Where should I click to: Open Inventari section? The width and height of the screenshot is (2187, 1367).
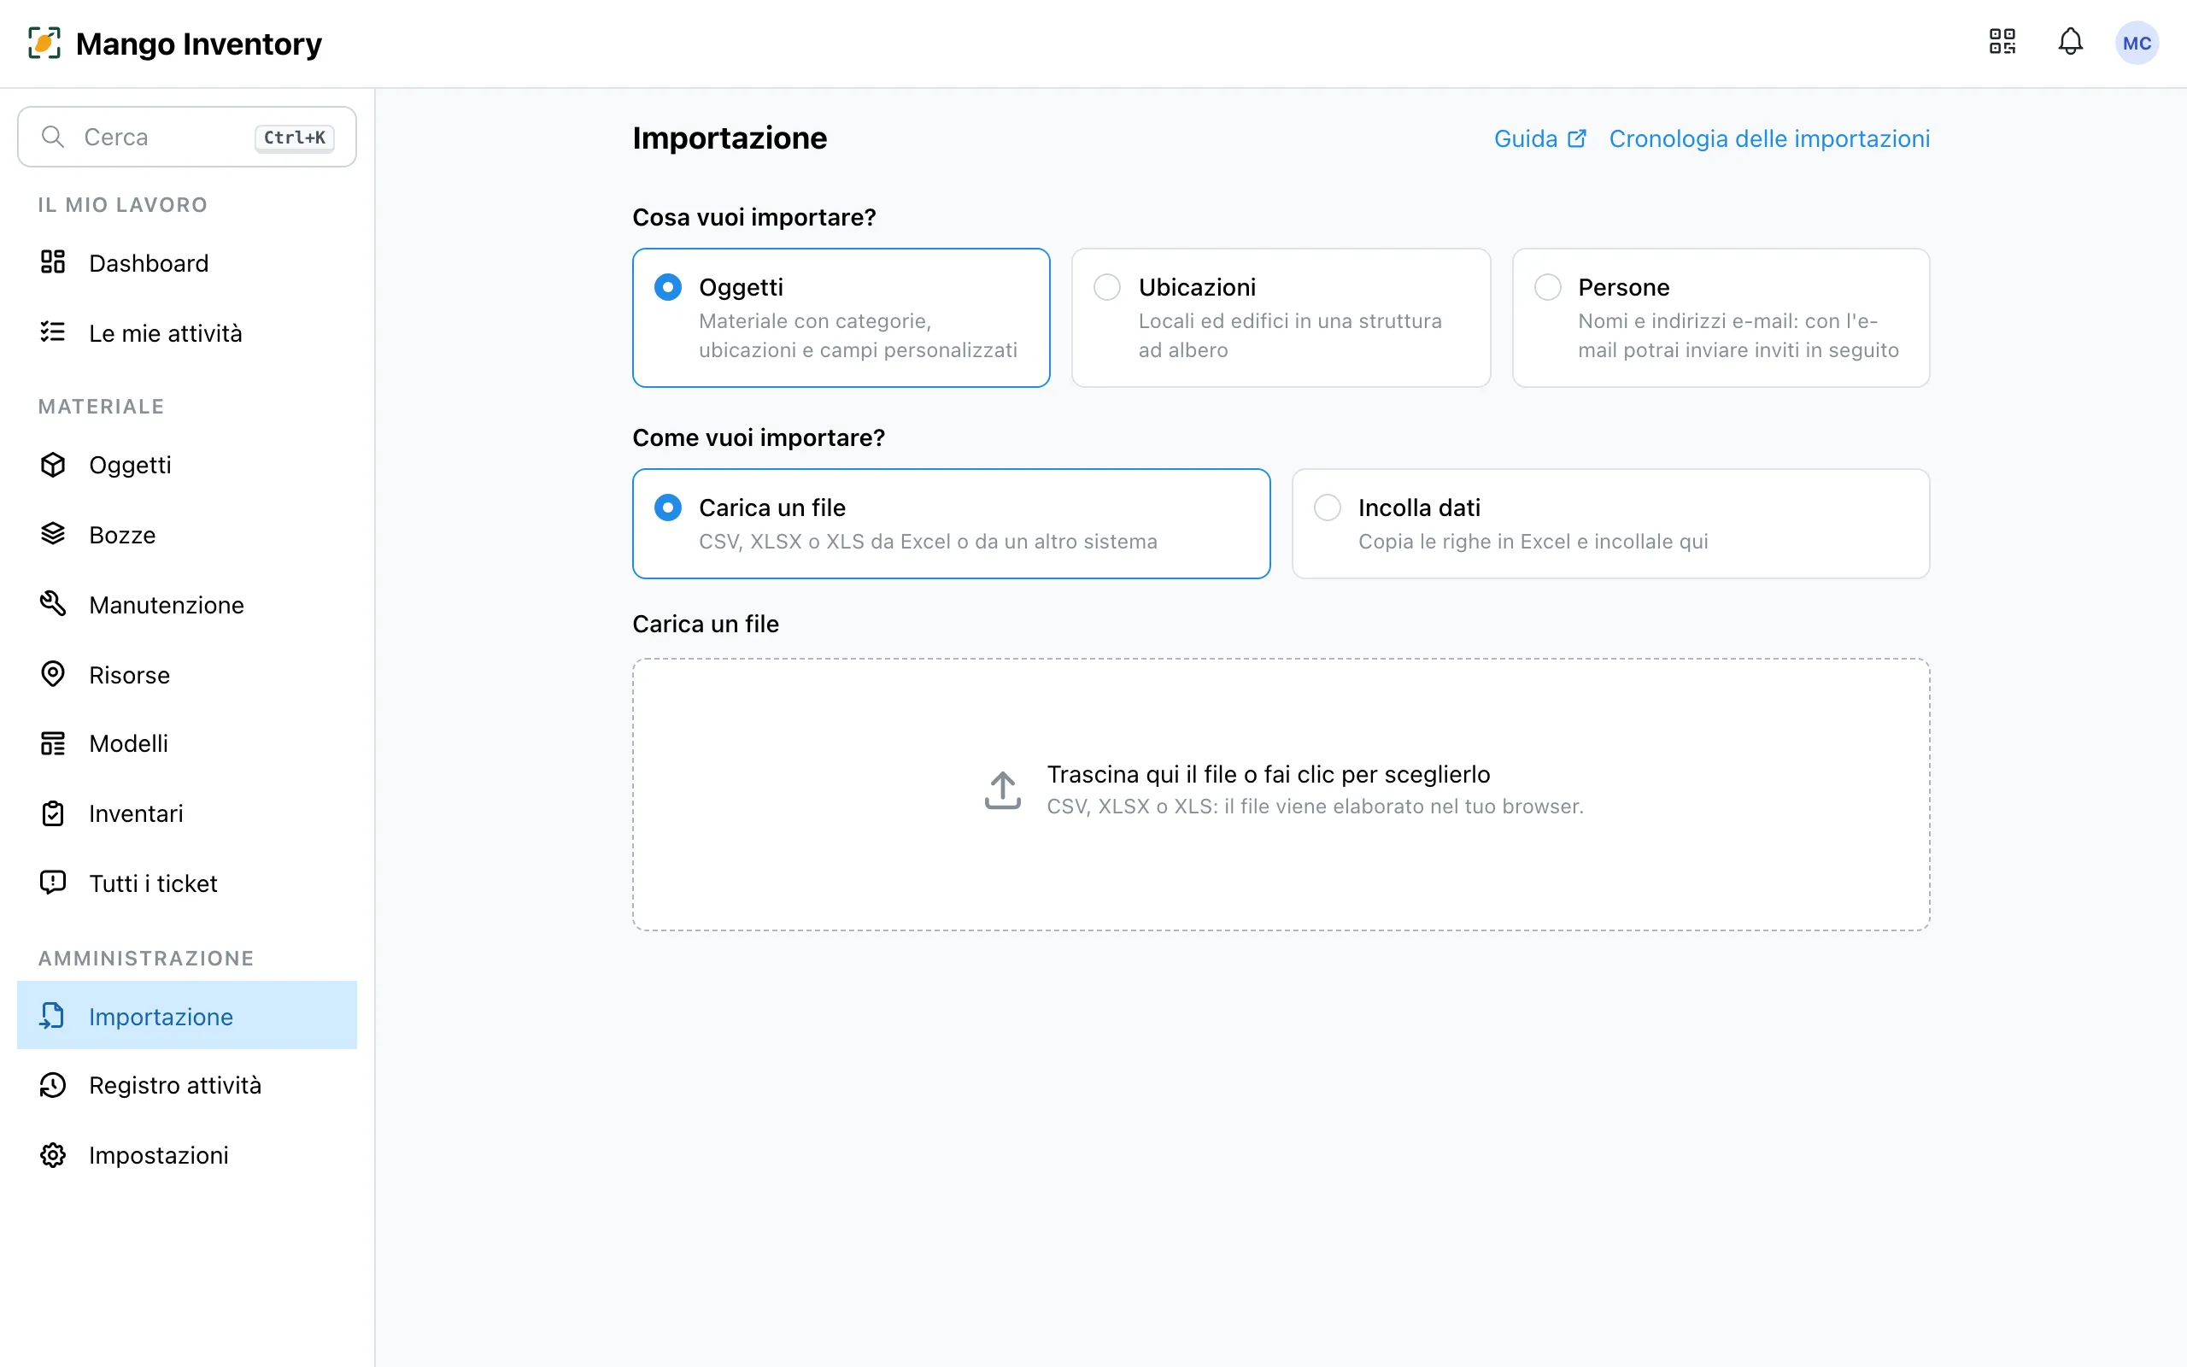187,813
